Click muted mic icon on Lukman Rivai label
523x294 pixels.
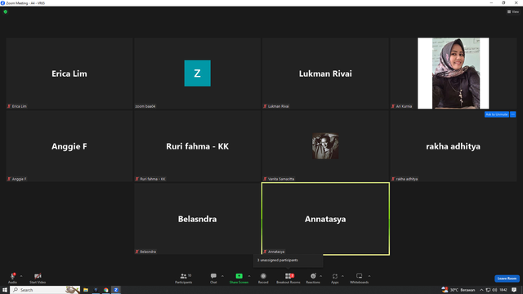click(x=265, y=106)
